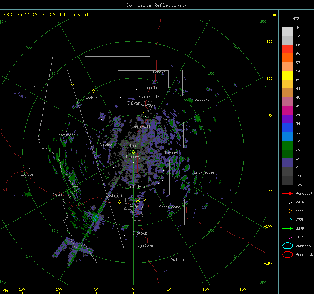The height and width of the screenshot is (294, 314).
Task: Click the Airdrie label
Action: (137, 187)
